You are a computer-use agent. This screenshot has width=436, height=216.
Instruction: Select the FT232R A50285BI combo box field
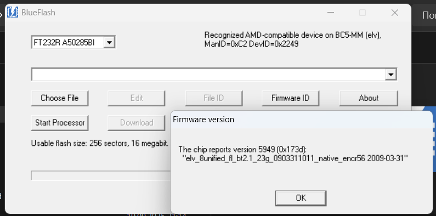tap(73, 43)
